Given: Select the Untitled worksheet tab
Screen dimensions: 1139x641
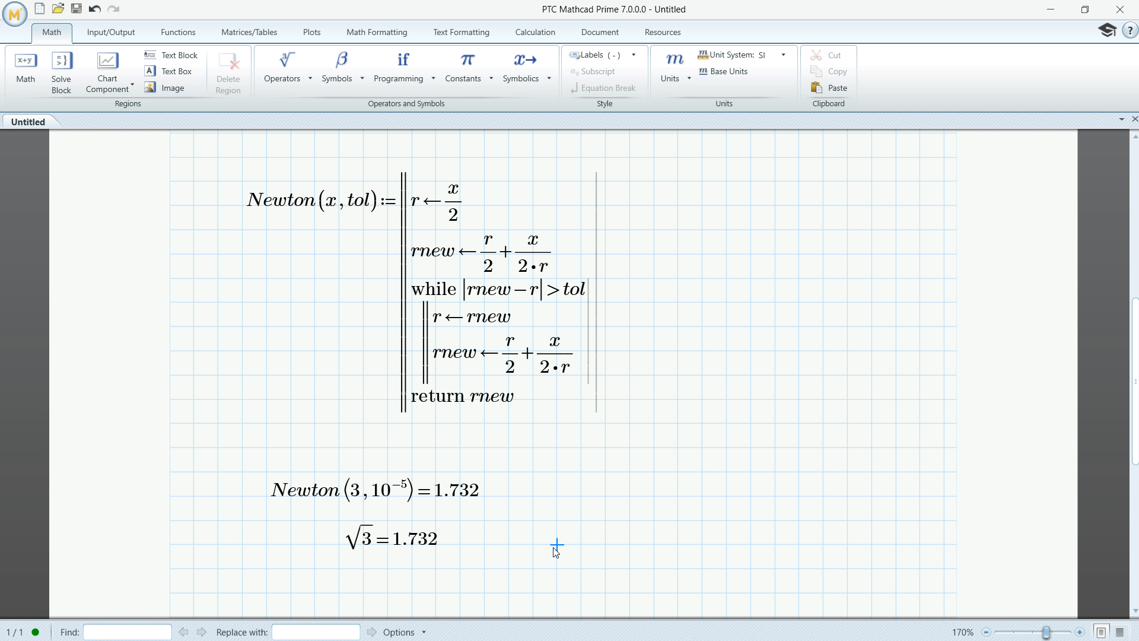Looking at the screenshot, I should click(x=28, y=122).
